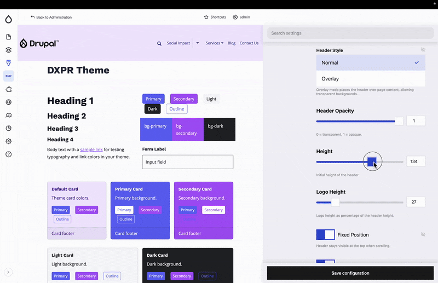
Task: Click the DXPR Theme page title
Action: 78,71
